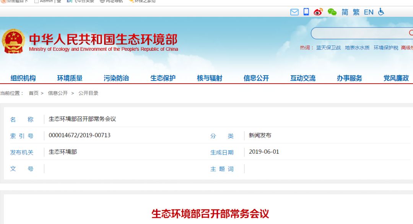Open the mobile phone version icon
This screenshot has height=224, width=413.
coord(306,12)
